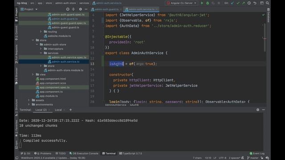This screenshot has height=160, width=285.
Task: Click the AdminAuthService editor breadcrumb
Action: tap(115, 105)
